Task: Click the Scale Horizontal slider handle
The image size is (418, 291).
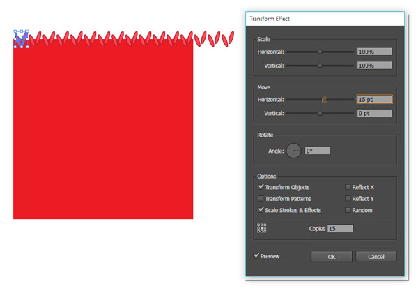Action: pos(320,52)
